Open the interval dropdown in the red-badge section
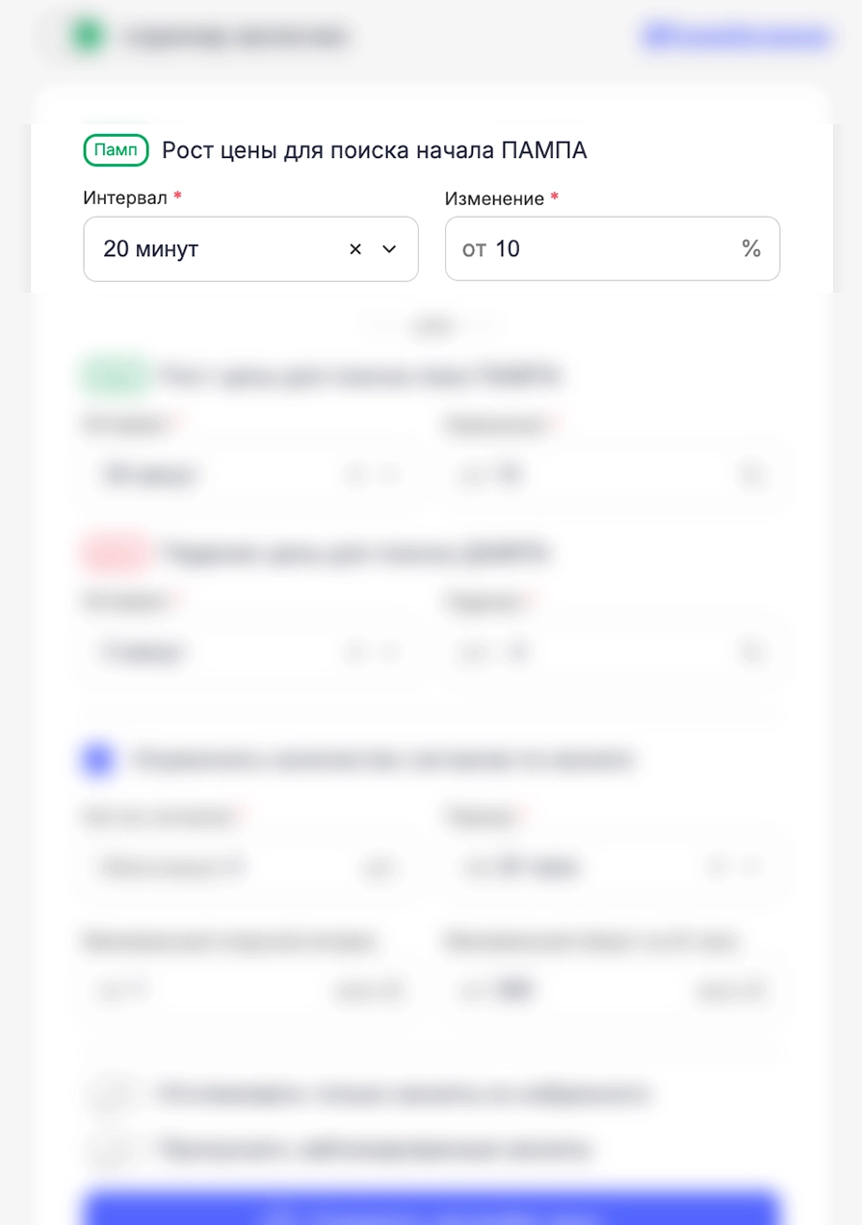The width and height of the screenshot is (862, 1225). [x=250, y=653]
